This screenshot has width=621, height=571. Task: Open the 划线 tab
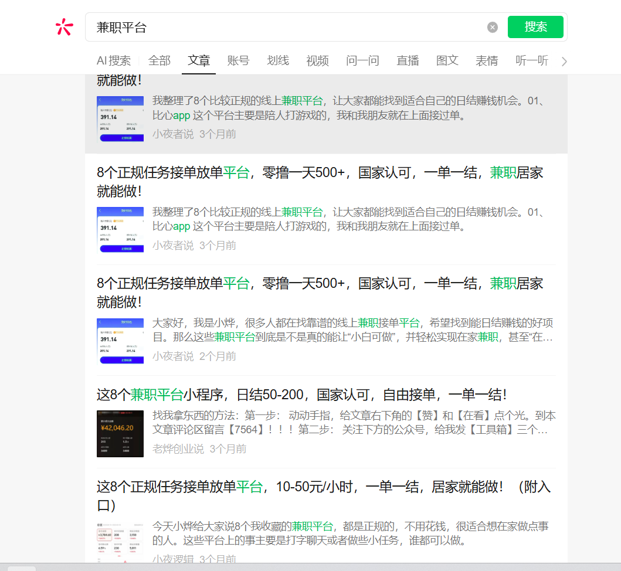click(x=278, y=60)
